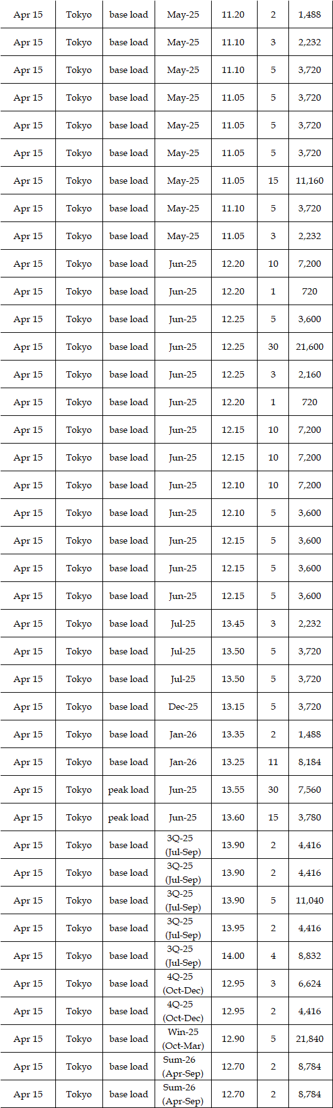Select the 11,040 volume cell

[x=310, y=900]
